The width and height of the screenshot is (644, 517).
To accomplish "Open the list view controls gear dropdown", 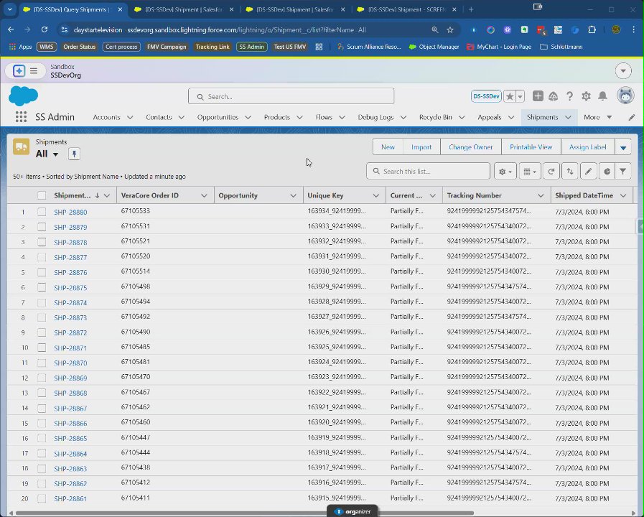I will 505,171.
